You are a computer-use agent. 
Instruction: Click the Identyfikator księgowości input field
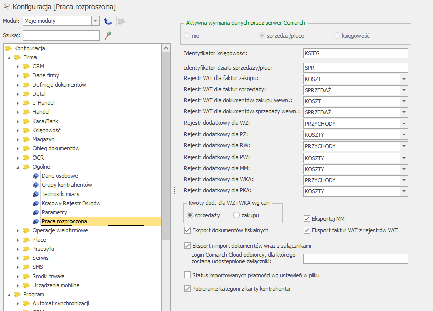click(355, 53)
